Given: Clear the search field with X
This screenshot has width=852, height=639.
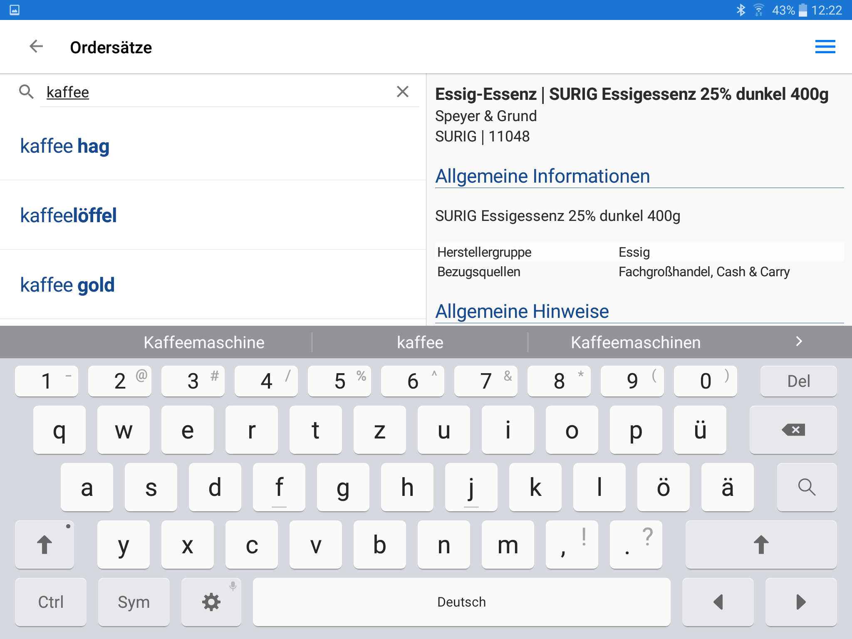Looking at the screenshot, I should point(402,92).
